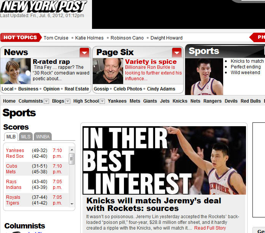Image resolution: width=265 pixels, height=233 pixels.
Task: Click the Hot Topics red badge
Action: click(x=21, y=38)
